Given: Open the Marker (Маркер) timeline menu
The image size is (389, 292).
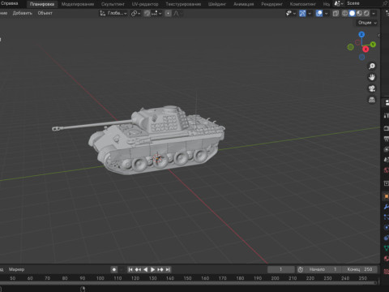Looking at the screenshot, I should 16,269.
